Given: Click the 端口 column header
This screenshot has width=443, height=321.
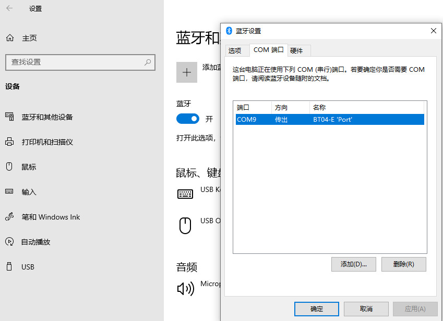Looking at the screenshot, I should pos(253,107).
